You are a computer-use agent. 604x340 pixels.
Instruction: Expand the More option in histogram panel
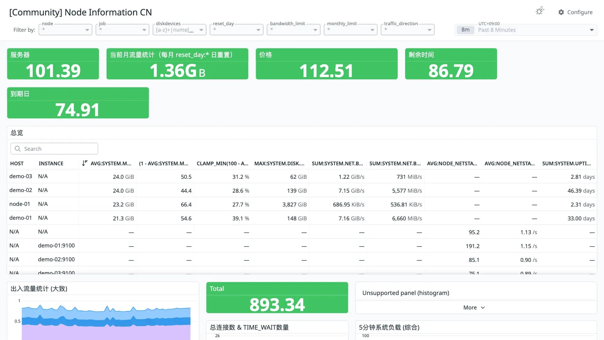[x=474, y=308]
